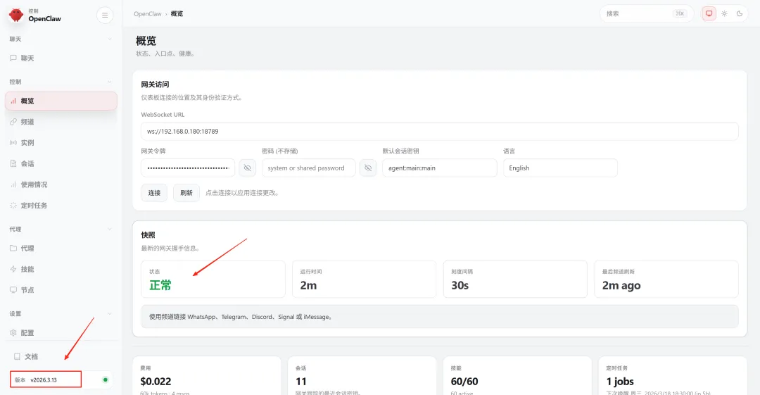Click the 状态 正常 status card
The image size is (760, 395).
pos(213,279)
